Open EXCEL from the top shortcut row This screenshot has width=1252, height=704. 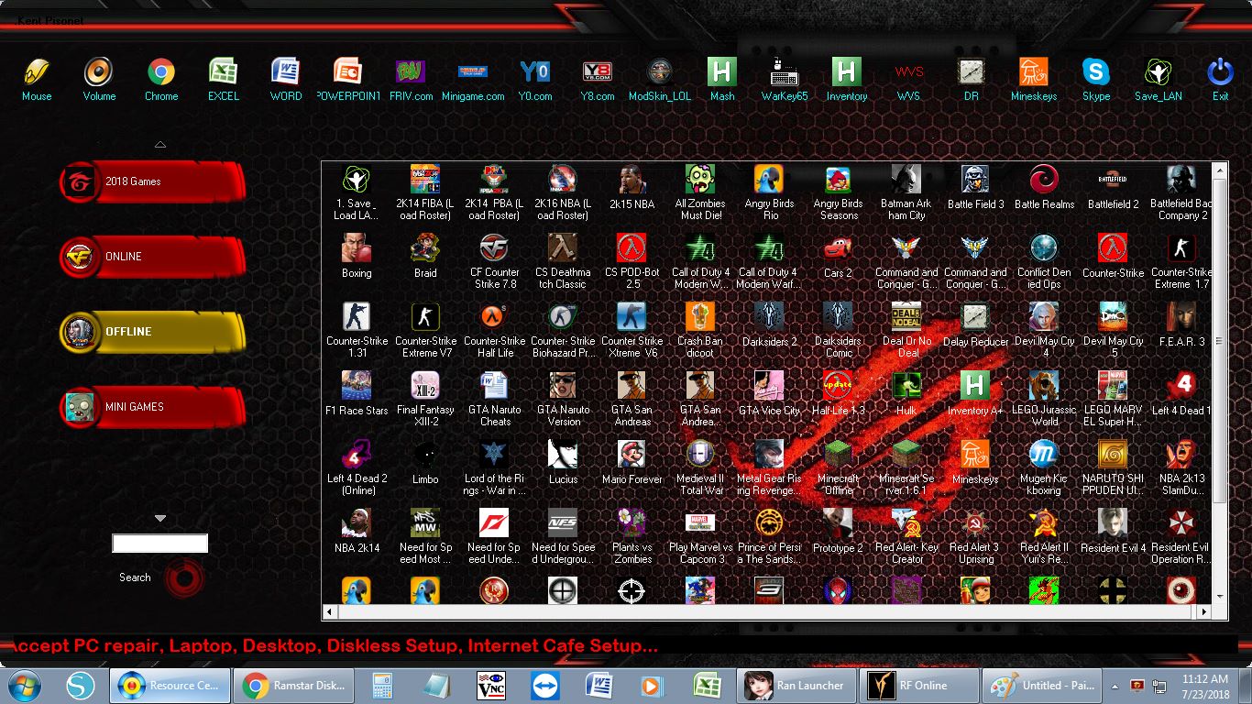click(224, 79)
